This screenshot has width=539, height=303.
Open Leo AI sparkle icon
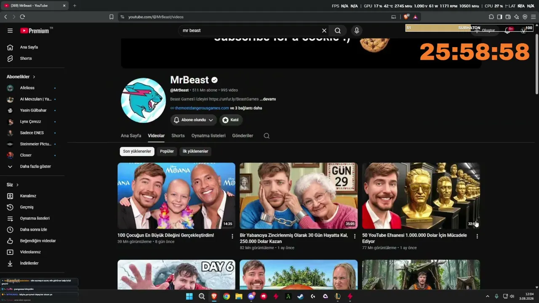pos(516,17)
